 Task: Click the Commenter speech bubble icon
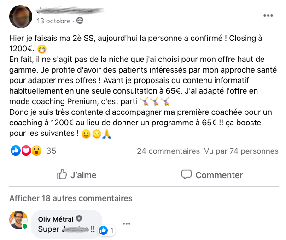click(186, 175)
